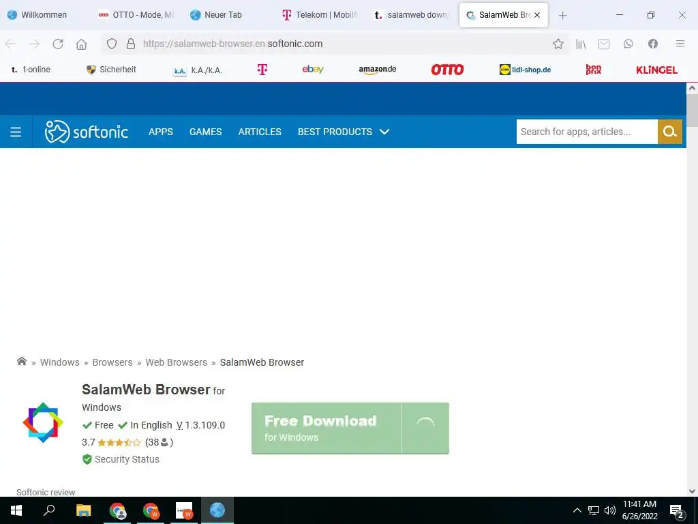This screenshot has height=524, width=698.
Task: Open a new tab with the plus button
Action: coord(562,15)
